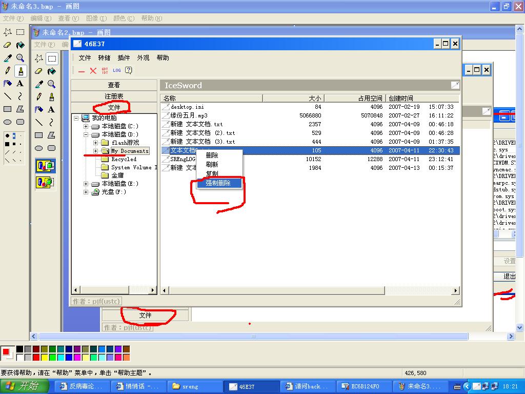The image size is (525, 394).
Task: Expand 光盘 (F:) in the tree
Action: (86, 192)
